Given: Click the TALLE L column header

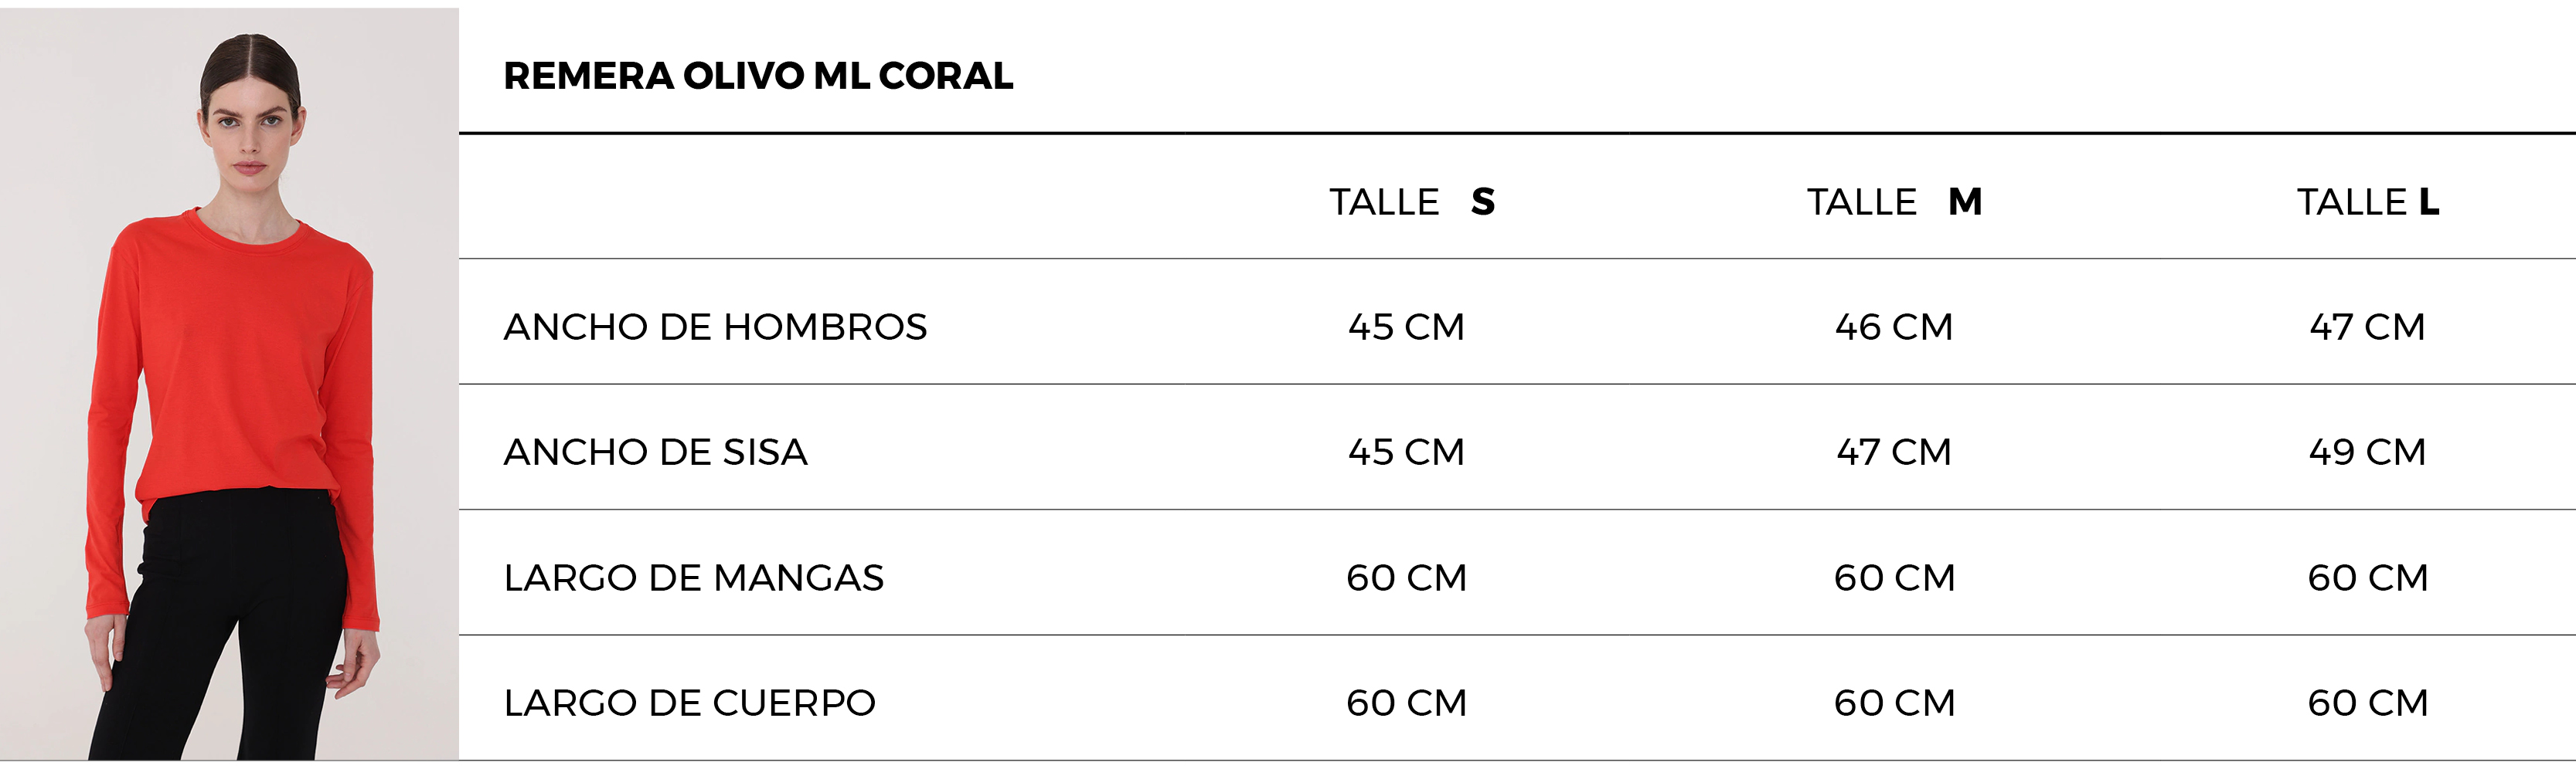Looking at the screenshot, I should pos(2368,202).
